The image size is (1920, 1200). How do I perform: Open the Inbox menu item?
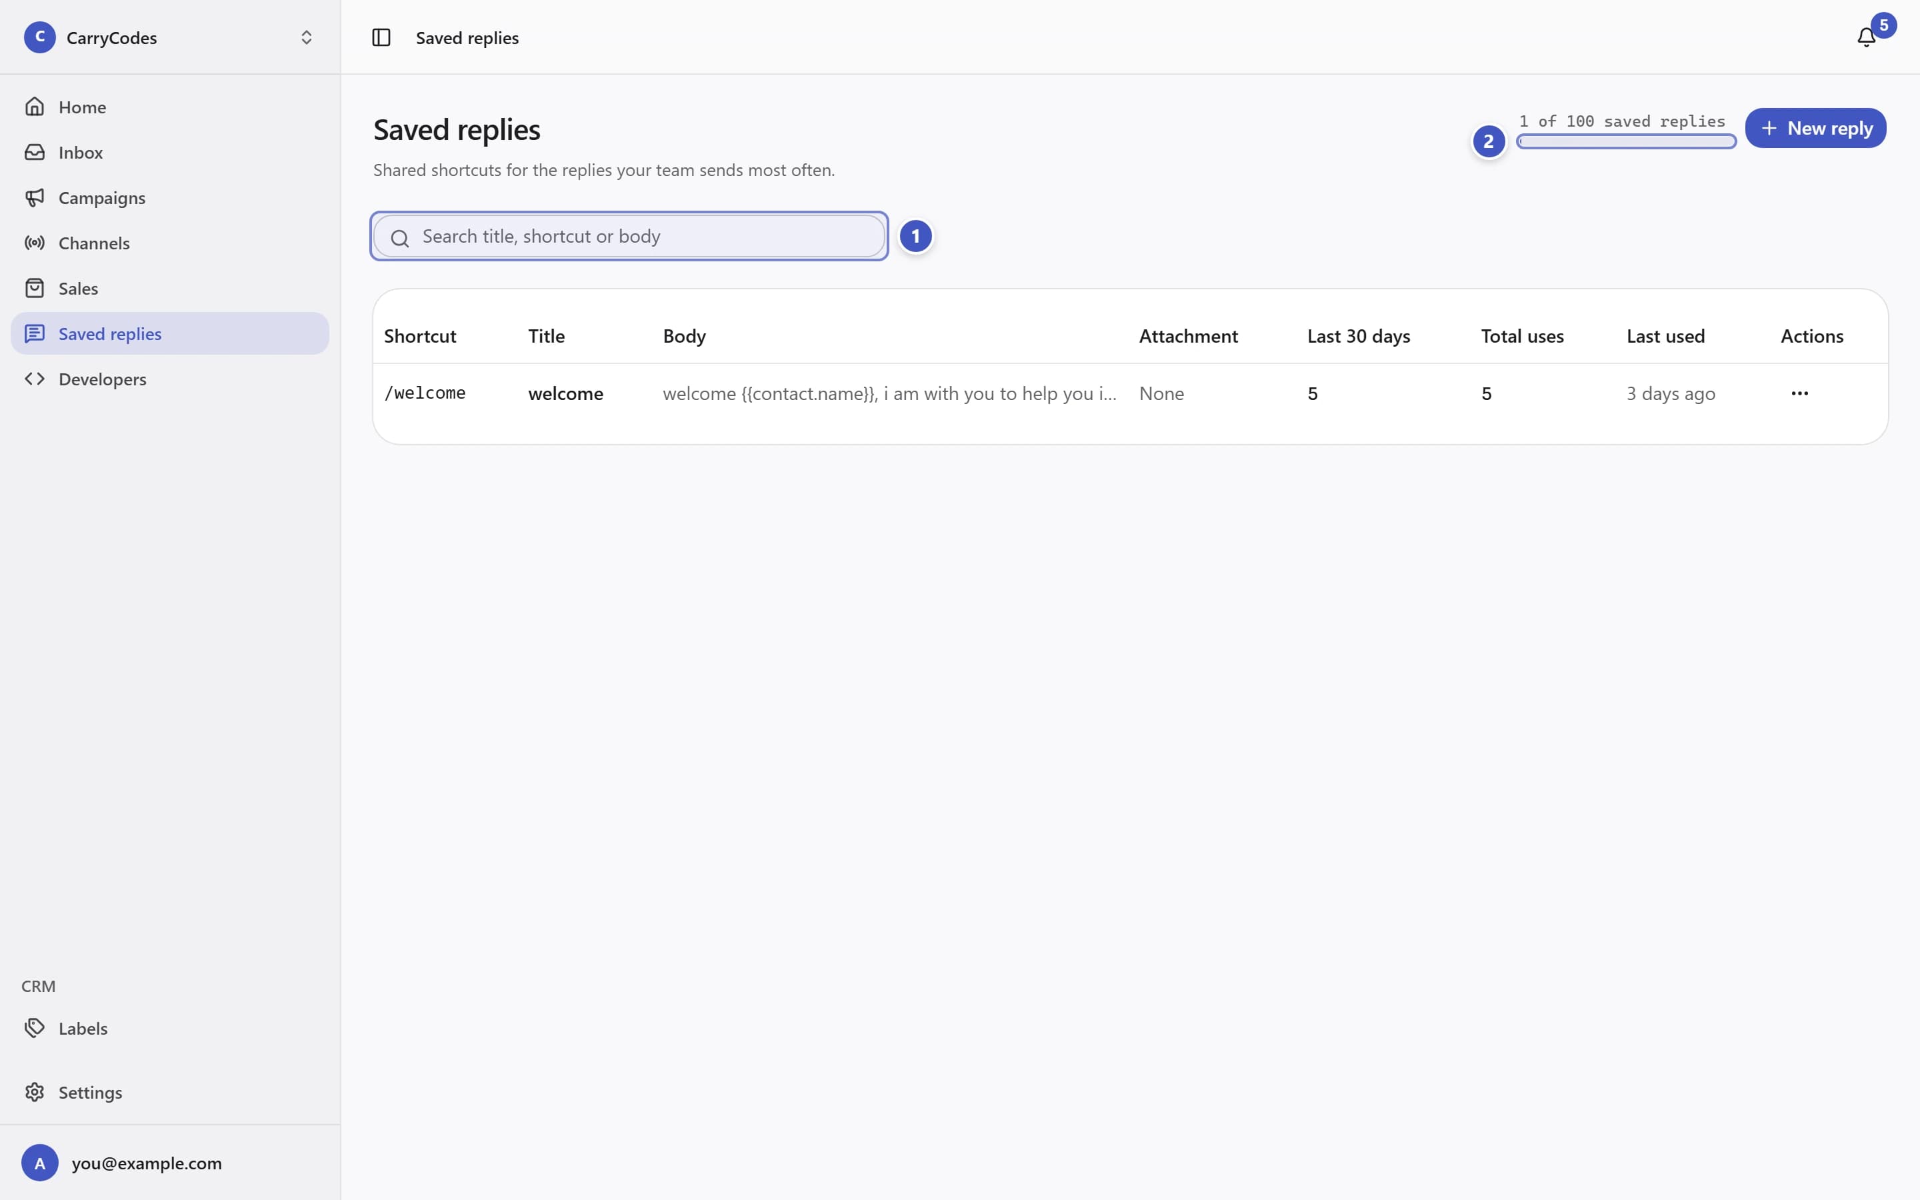(170, 151)
